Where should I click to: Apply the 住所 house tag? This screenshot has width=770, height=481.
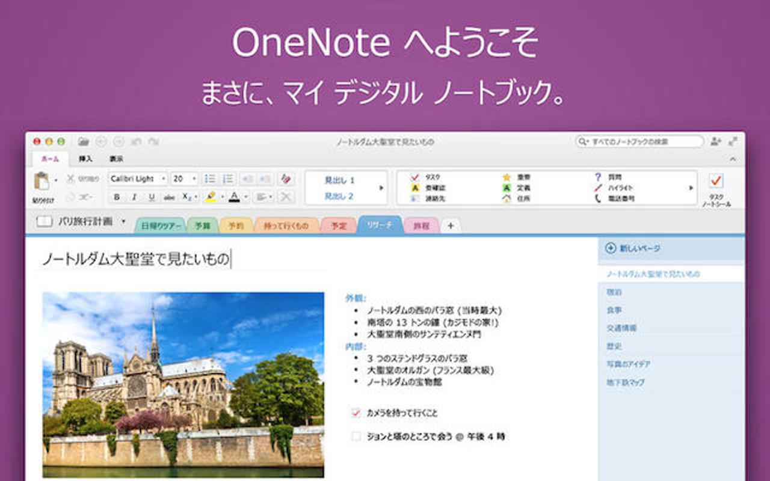(517, 198)
